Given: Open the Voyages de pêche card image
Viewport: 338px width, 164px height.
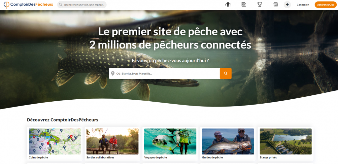Looking at the screenshot, I should 170,141.
